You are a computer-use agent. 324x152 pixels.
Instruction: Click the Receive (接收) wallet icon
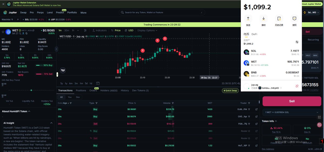[264, 19]
